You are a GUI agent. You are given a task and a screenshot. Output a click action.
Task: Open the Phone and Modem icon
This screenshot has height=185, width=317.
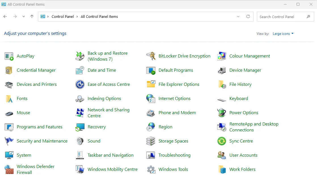[151, 113]
